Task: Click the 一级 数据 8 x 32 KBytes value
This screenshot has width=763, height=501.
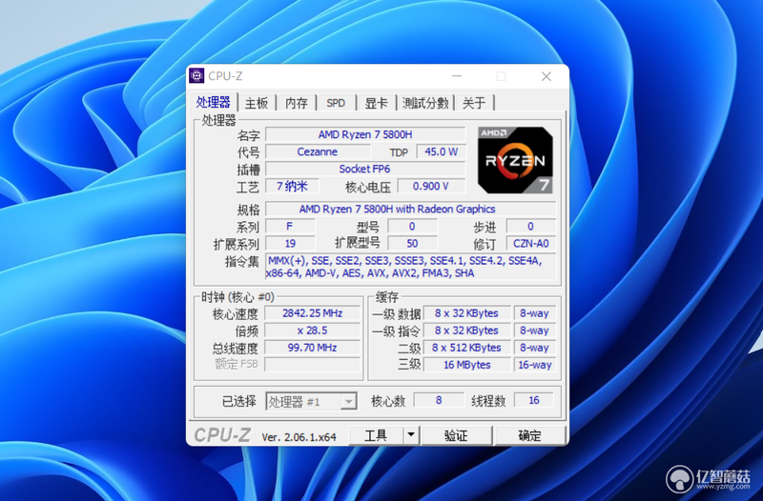Action: click(466, 313)
